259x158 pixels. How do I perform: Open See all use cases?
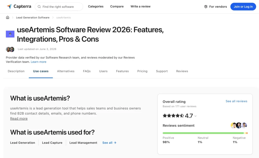click(x=109, y=143)
